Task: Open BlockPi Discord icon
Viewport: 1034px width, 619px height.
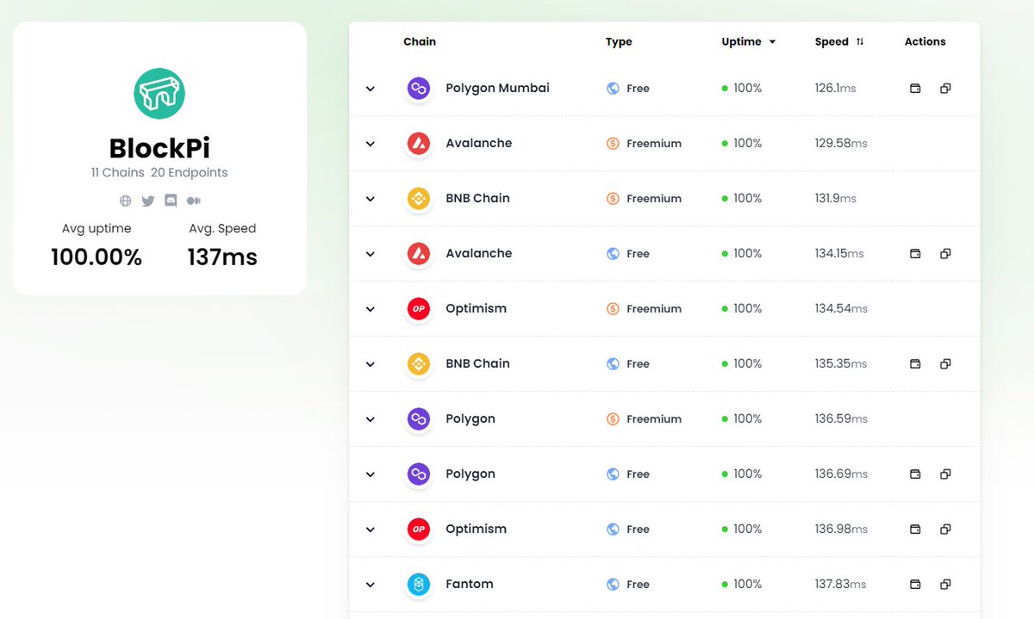Action: coord(171,201)
